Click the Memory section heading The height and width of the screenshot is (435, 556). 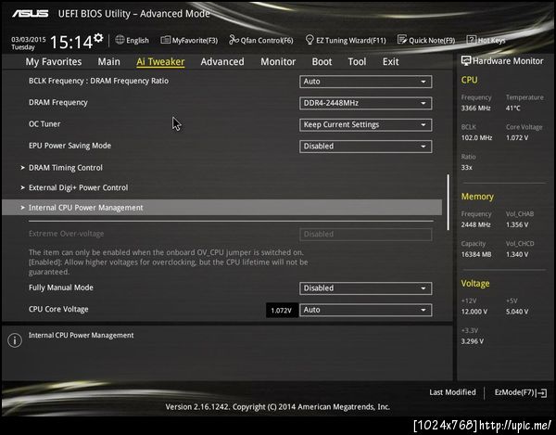coord(477,197)
